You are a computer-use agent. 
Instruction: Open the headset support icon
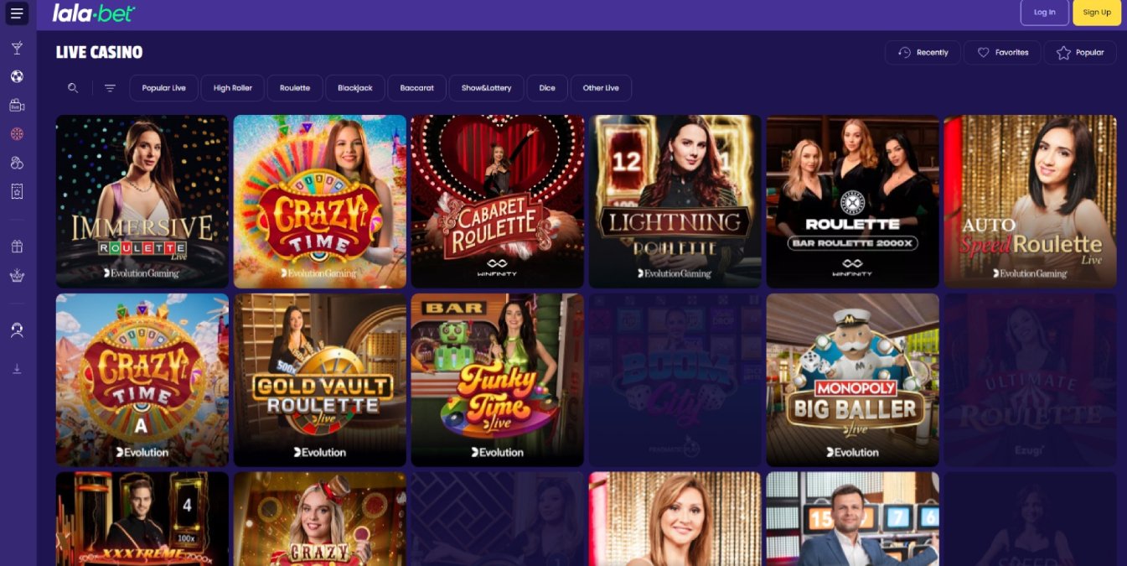click(17, 330)
